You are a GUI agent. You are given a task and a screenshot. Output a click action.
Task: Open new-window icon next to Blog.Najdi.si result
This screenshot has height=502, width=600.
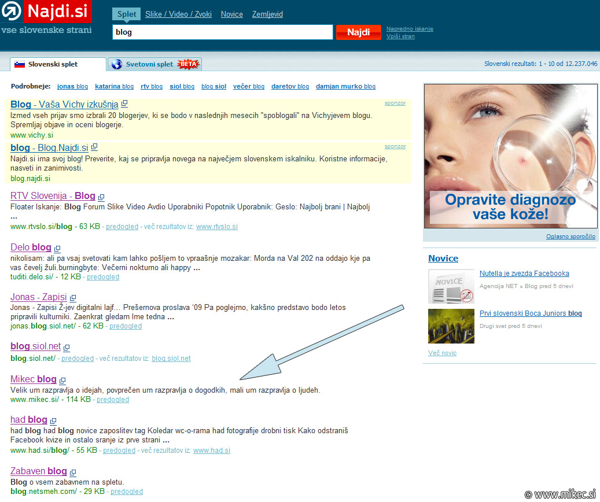click(x=94, y=147)
